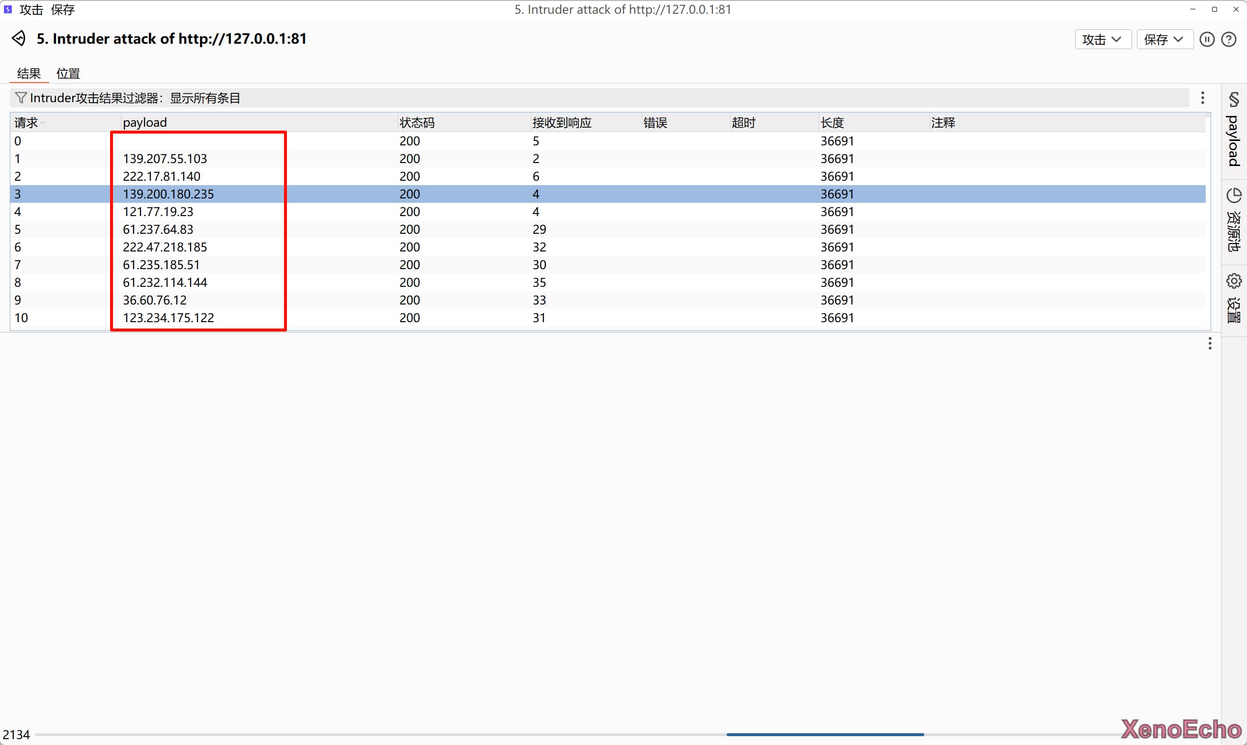This screenshot has width=1247, height=745.
Task: Click the results filter funnel icon
Action: tap(21, 98)
